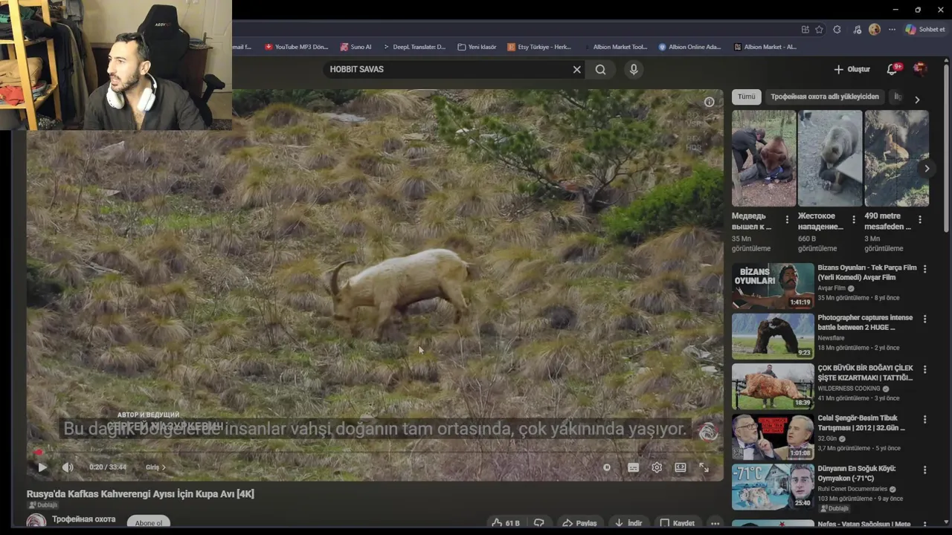The height and width of the screenshot is (535, 952).
Task: Open options for 'Photographer captures intense battle'
Action: pyautogui.click(x=925, y=319)
